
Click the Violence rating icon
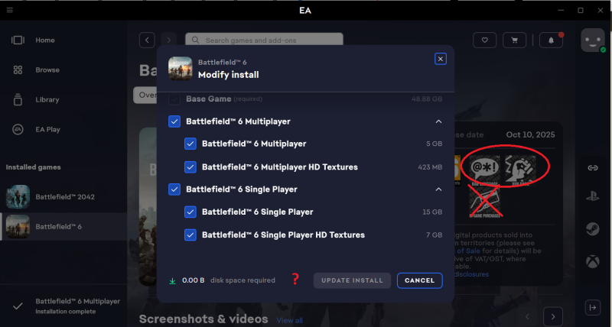coord(521,169)
